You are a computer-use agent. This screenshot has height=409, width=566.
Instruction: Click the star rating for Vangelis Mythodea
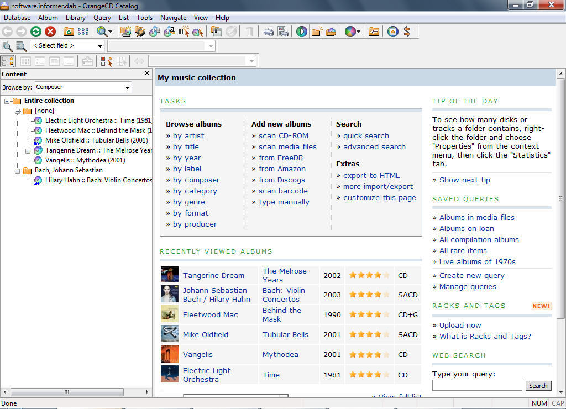[369, 354]
